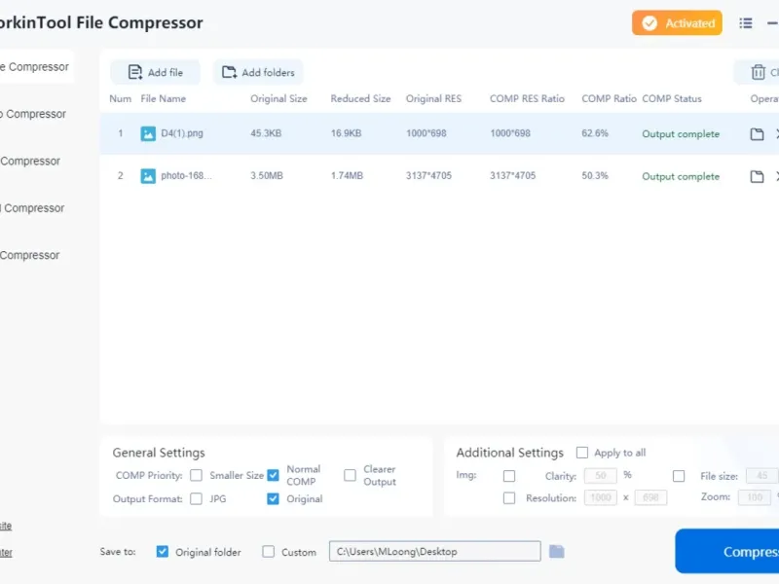Click the list menu icon near Activated
779x584 pixels.
click(x=745, y=22)
